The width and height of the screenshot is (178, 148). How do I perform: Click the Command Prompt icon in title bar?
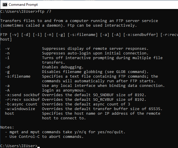4,5
